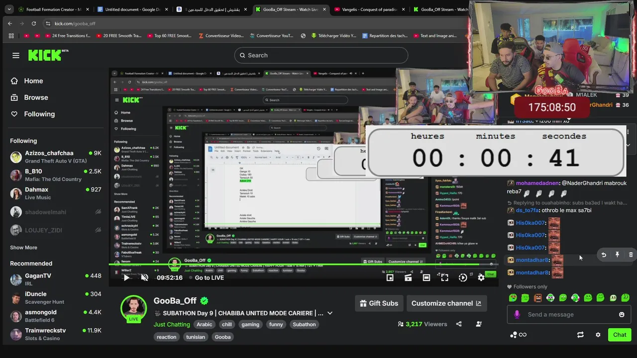Open B_B10 channel in Following list
Screen dimensions: 637x358
(56, 175)
